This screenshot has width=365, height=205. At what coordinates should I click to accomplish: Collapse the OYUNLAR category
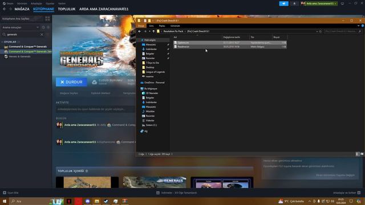2,42
